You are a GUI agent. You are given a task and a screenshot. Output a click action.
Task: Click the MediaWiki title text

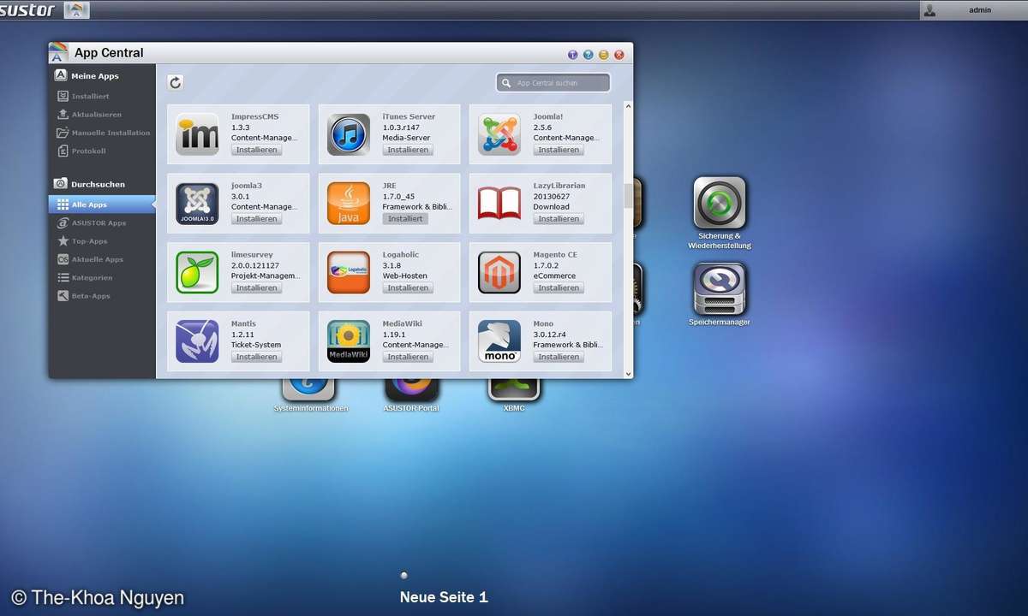tap(402, 323)
